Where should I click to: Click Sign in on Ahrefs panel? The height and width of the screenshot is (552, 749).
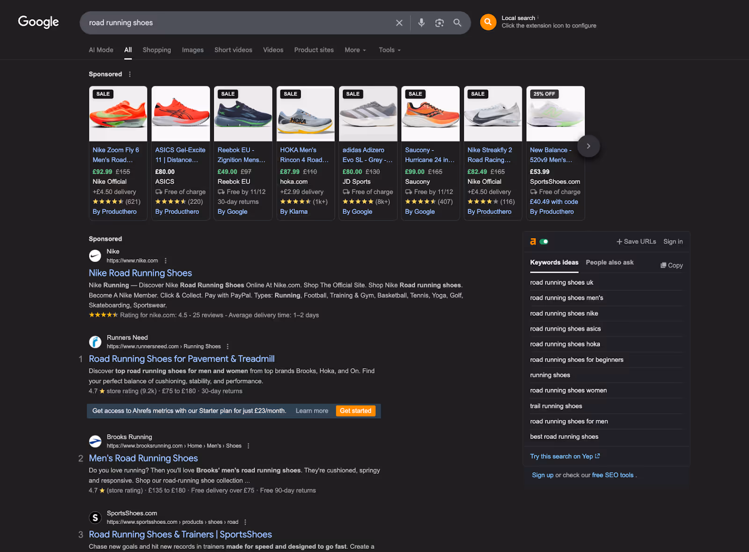point(673,242)
